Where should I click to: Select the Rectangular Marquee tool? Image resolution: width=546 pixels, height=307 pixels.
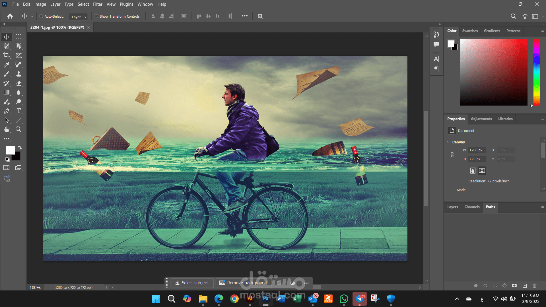[x=18, y=37]
